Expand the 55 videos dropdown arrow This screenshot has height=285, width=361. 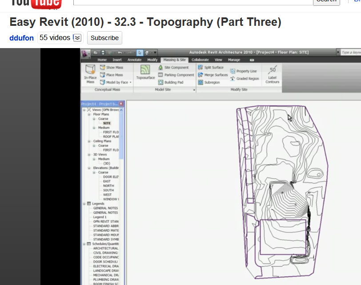tap(78, 37)
